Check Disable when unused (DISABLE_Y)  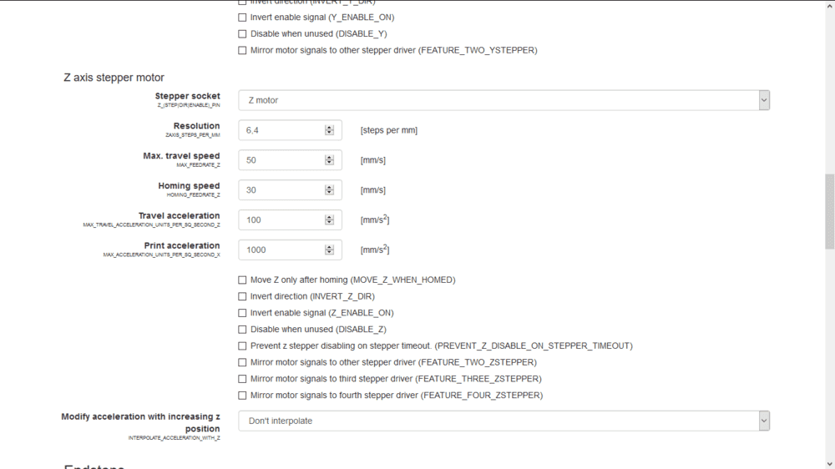coord(243,34)
